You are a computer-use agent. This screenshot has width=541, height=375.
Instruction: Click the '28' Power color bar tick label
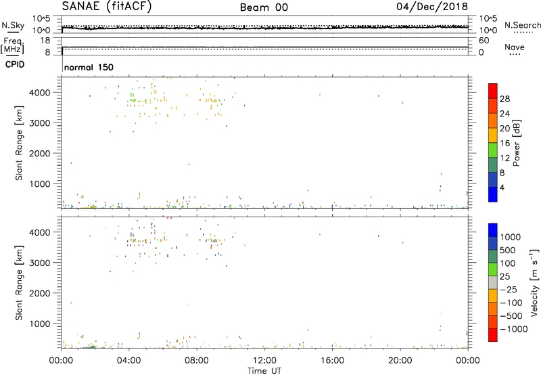click(504, 99)
